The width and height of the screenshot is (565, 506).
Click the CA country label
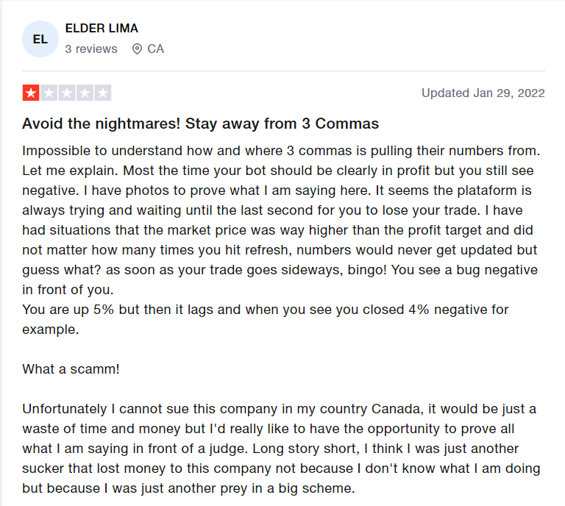point(156,49)
